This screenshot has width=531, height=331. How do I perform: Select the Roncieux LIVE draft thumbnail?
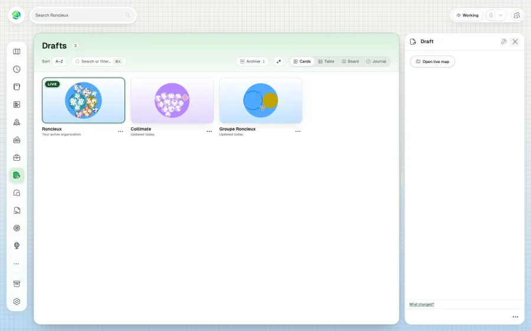(83, 100)
